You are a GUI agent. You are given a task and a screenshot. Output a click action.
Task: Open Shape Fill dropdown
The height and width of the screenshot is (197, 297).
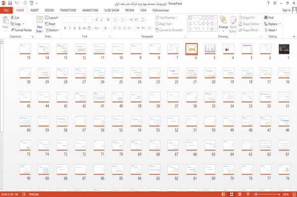pyautogui.click(x=247, y=18)
